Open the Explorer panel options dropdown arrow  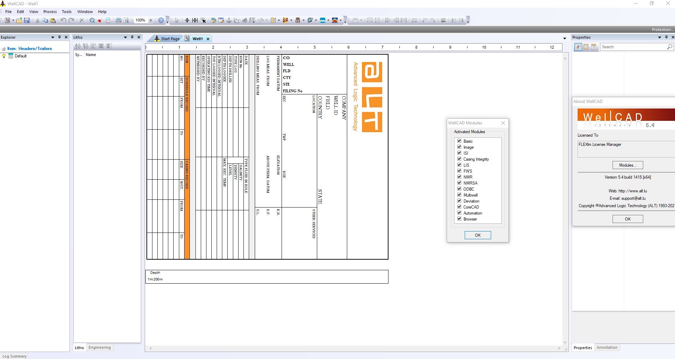tap(53, 37)
